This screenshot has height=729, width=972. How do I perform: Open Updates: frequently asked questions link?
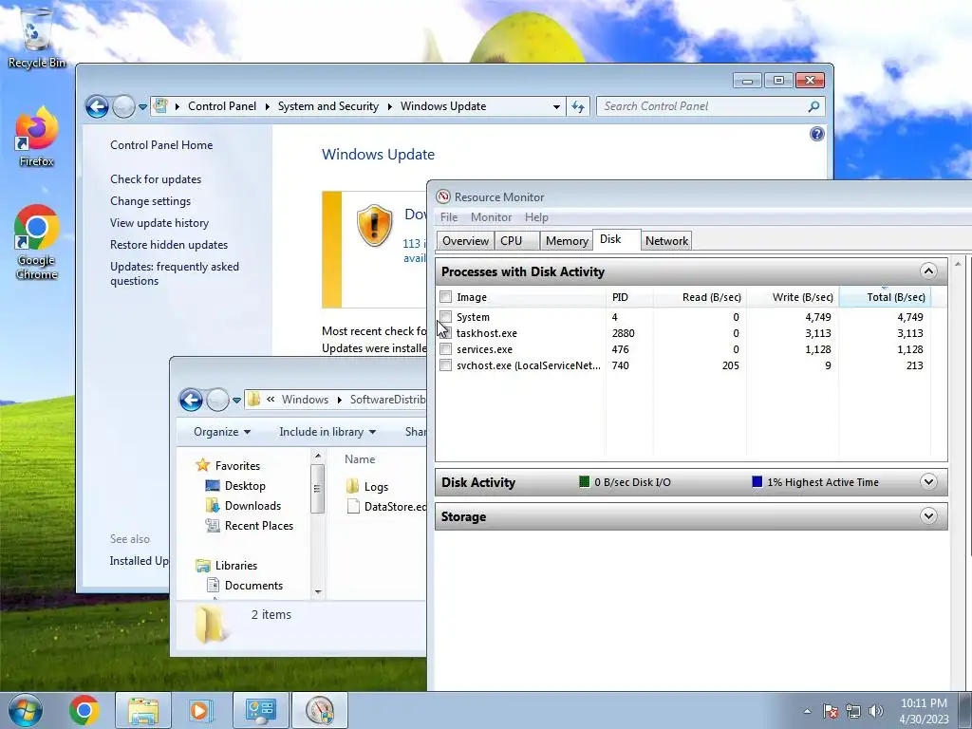tap(175, 273)
